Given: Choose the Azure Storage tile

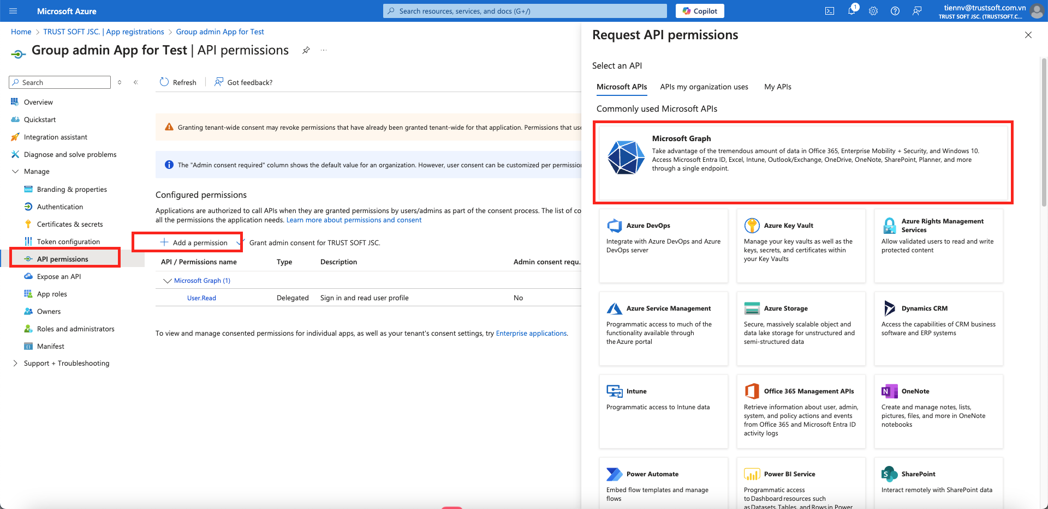Looking at the screenshot, I should 801,329.
